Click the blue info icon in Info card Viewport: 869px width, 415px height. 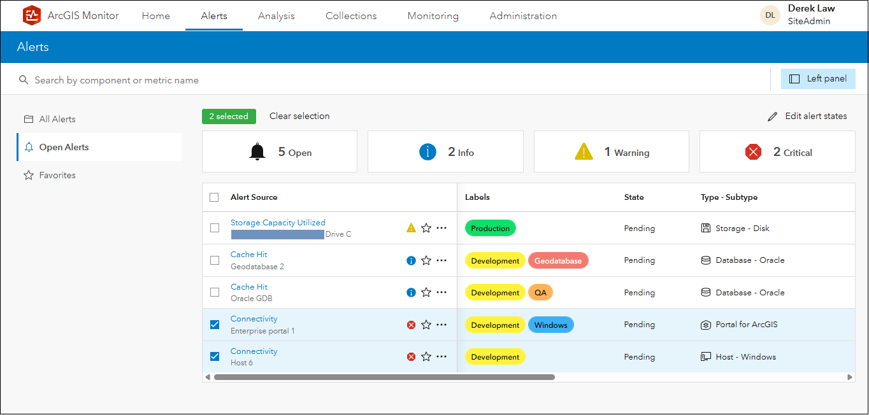point(427,151)
